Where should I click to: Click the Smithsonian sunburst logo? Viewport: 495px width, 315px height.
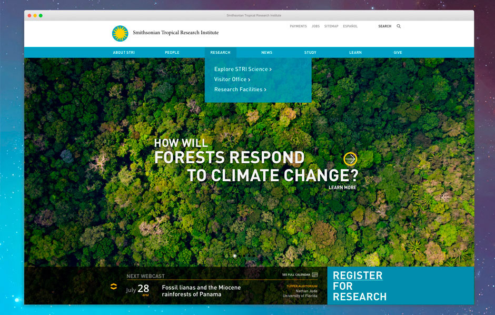120,33
